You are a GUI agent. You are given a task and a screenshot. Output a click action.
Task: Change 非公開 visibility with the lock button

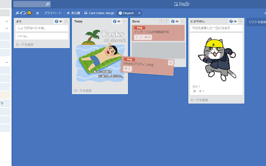tap(73, 13)
